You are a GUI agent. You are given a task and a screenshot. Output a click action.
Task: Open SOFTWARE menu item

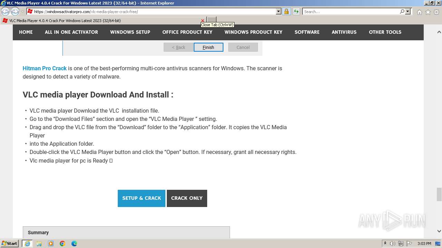[307, 32]
